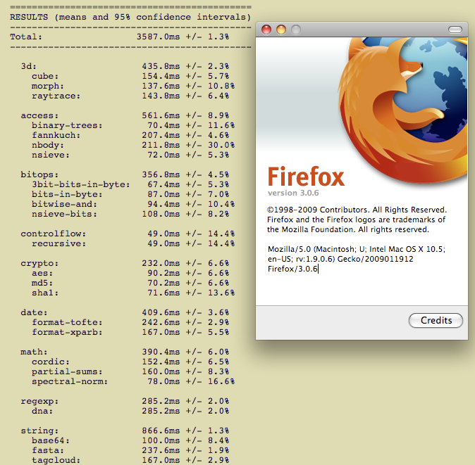Click the 'dna:' result row
The width and height of the screenshot is (475, 465).
tap(130, 411)
